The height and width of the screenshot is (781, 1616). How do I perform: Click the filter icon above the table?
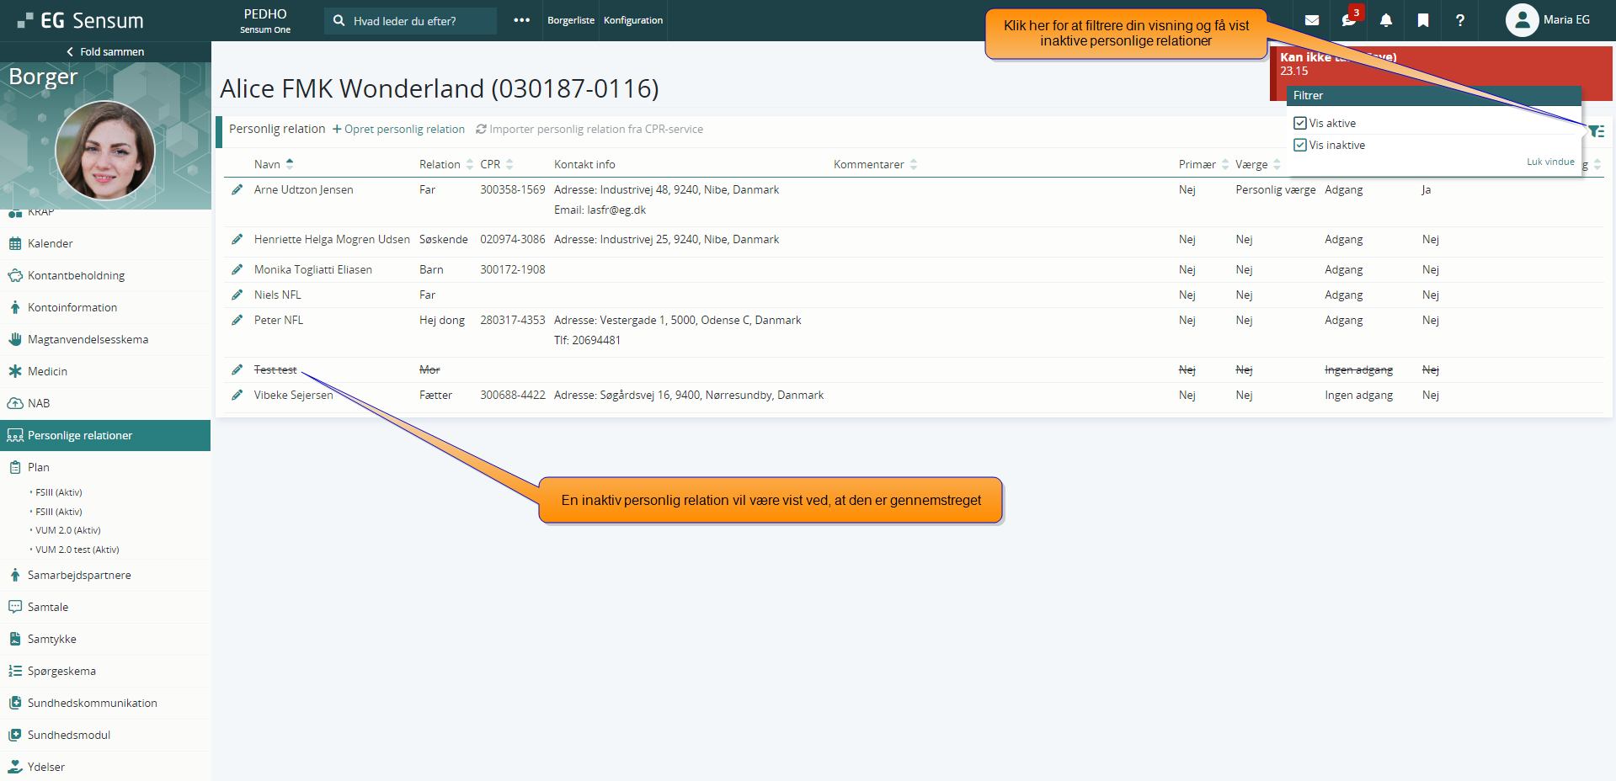click(x=1596, y=130)
